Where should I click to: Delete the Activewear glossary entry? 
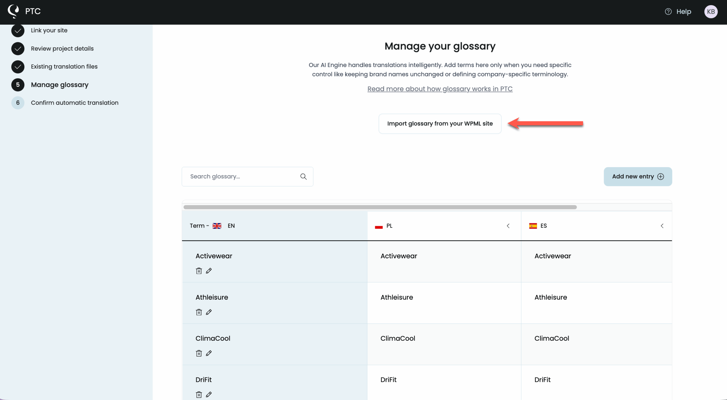(x=198, y=271)
